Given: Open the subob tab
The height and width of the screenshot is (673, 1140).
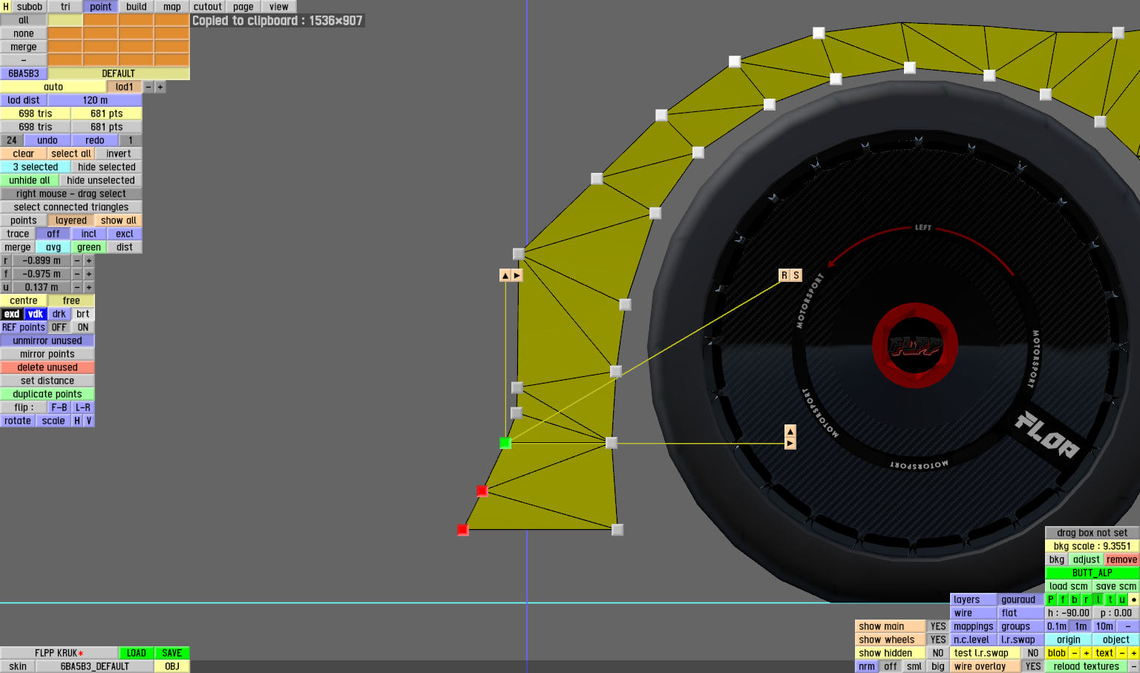Looking at the screenshot, I should click(30, 7).
